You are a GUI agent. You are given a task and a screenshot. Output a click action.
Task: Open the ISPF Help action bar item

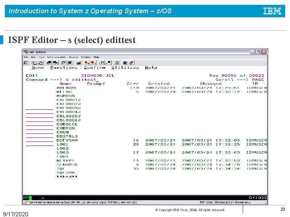pyautogui.click(x=151, y=68)
